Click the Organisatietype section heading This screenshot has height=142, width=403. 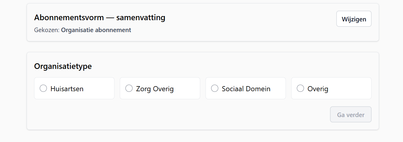63,66
